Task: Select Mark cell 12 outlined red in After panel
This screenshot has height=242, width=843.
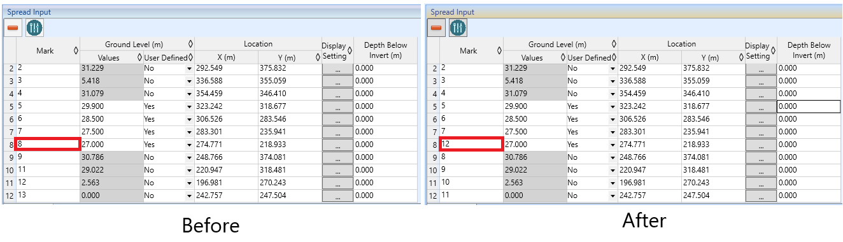Action: [x=471, y=145]
